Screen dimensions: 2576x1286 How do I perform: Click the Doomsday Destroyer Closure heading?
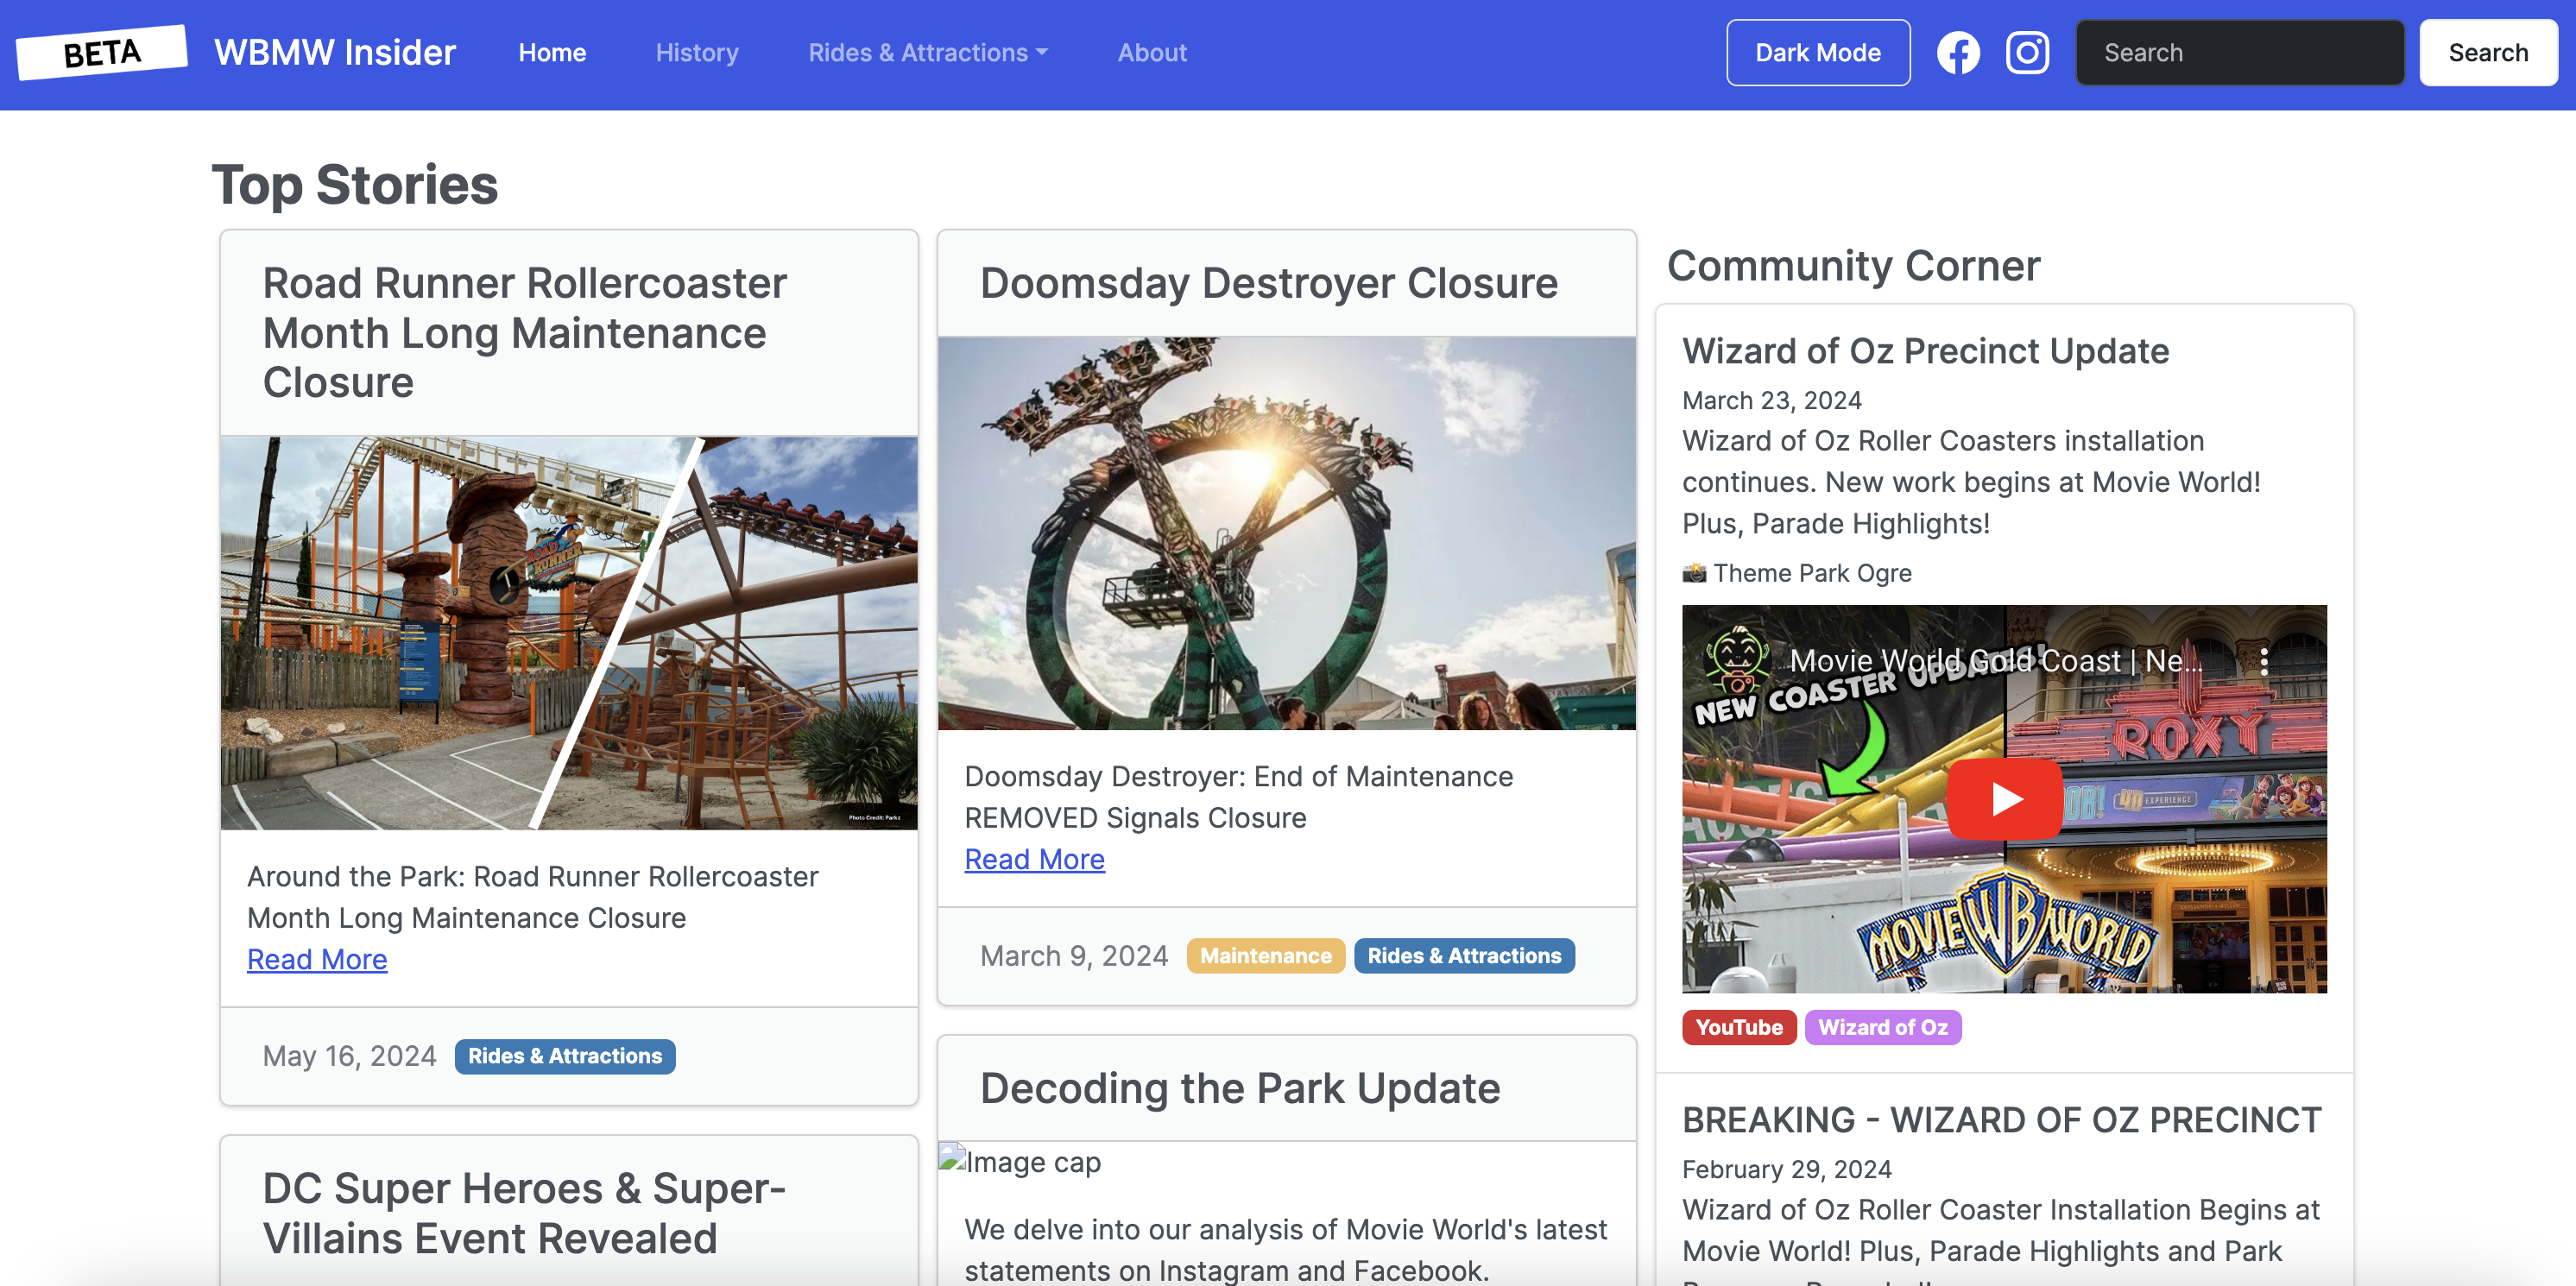[x=1268, y=283]
